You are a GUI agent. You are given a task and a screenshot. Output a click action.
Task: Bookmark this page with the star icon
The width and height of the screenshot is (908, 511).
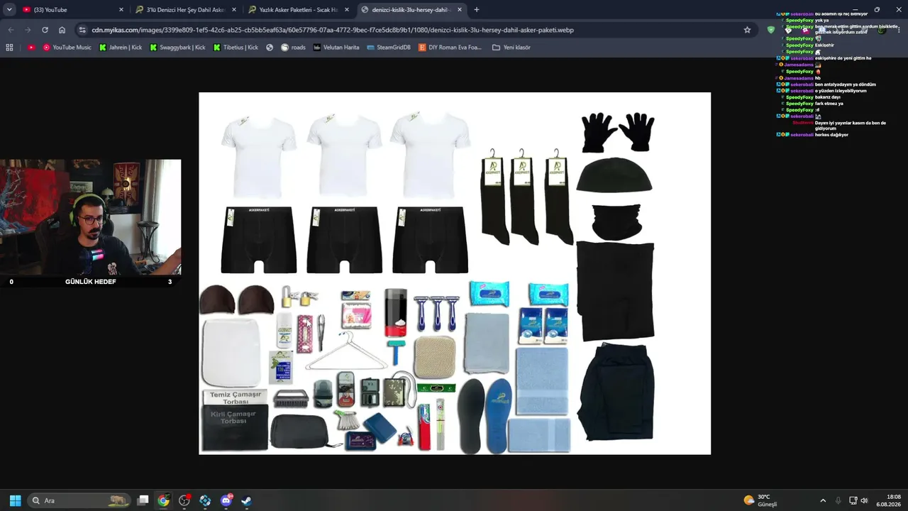[747, 30]
